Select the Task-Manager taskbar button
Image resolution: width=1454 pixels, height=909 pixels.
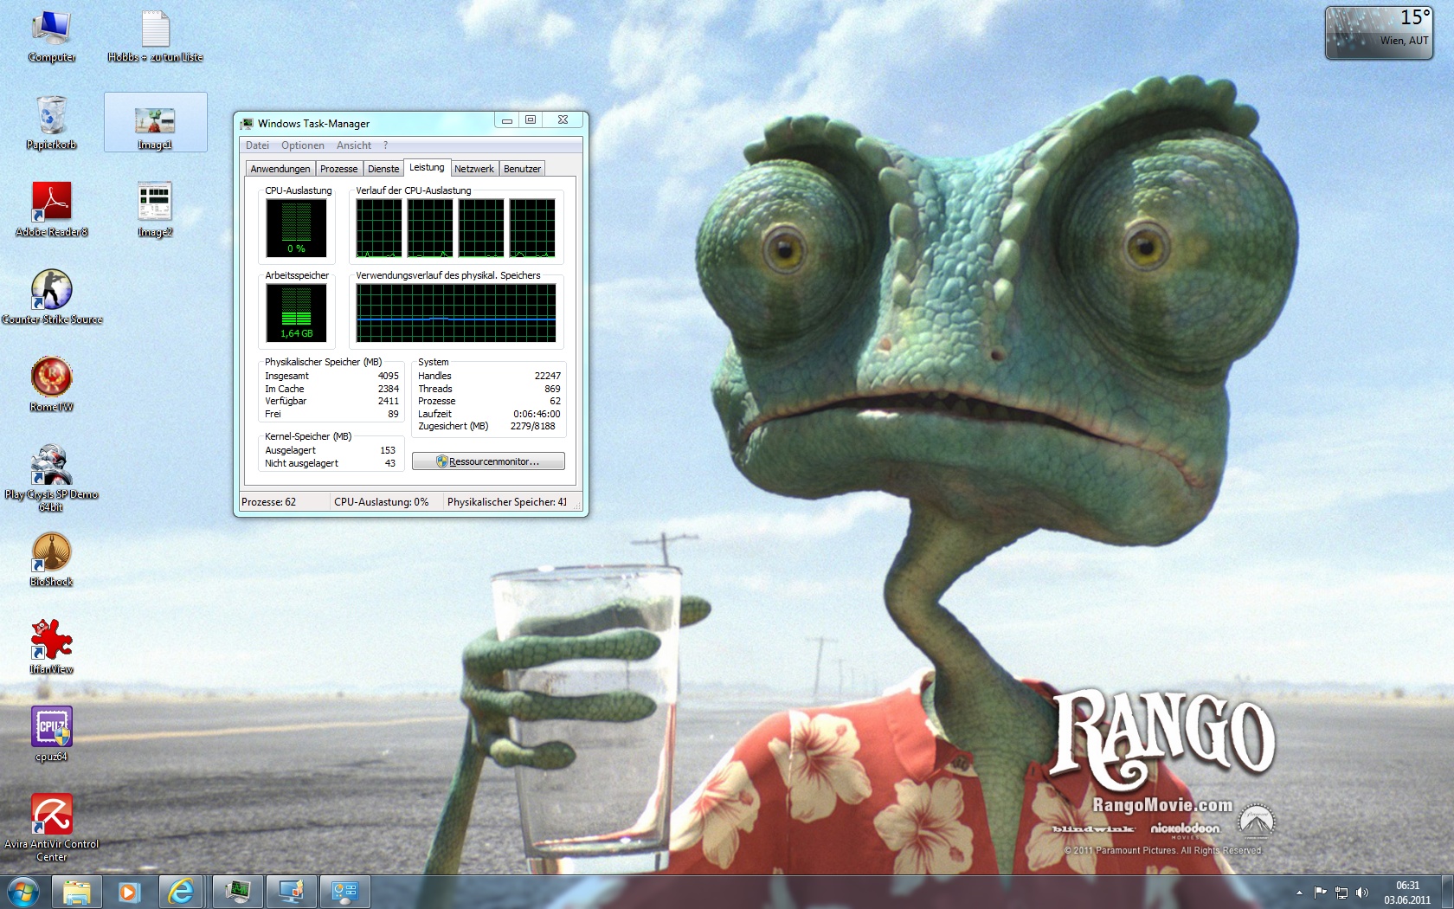[237, 892]
